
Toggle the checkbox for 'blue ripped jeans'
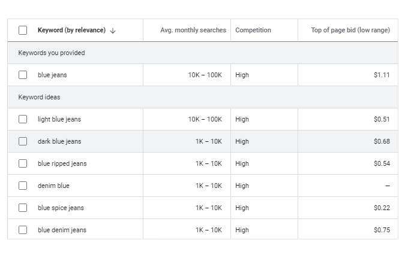coord(23,163)
